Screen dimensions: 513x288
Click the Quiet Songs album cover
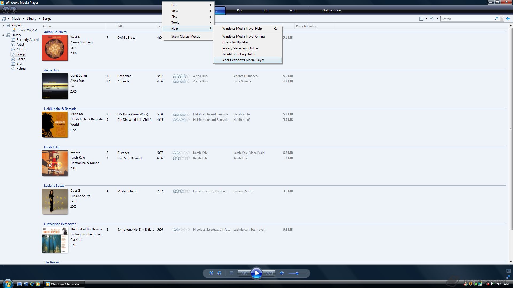(55, 86)
